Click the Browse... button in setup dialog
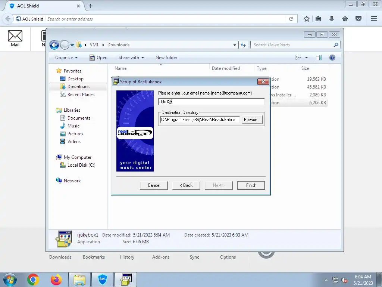Viewport: 382px width, 287px height. pos(252,120)
